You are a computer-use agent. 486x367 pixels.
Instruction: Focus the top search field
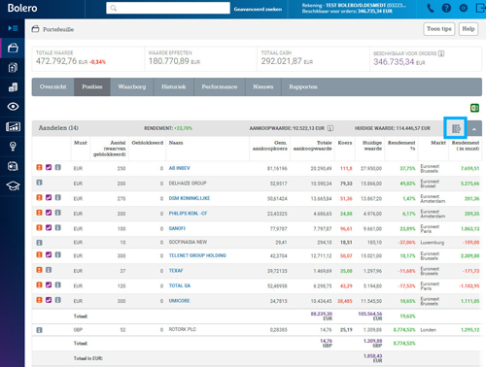tap(168, 8)
